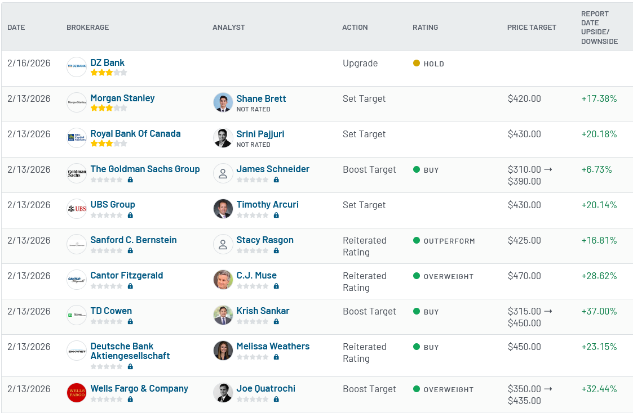
Task: Click the lock icon under Melissa Weathers
Action: coord(276,357)
